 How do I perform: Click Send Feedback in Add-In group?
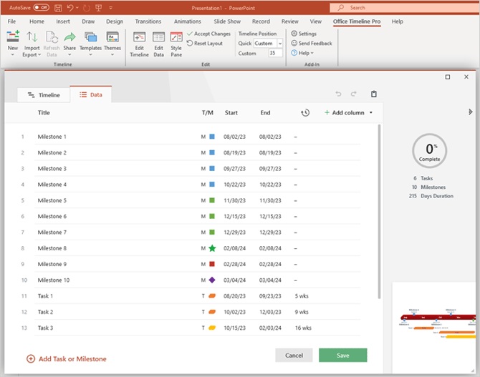click(311, 44)
